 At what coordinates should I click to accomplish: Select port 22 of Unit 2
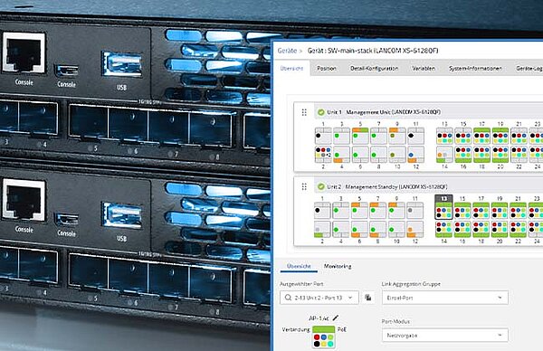(x=518, y=229)
